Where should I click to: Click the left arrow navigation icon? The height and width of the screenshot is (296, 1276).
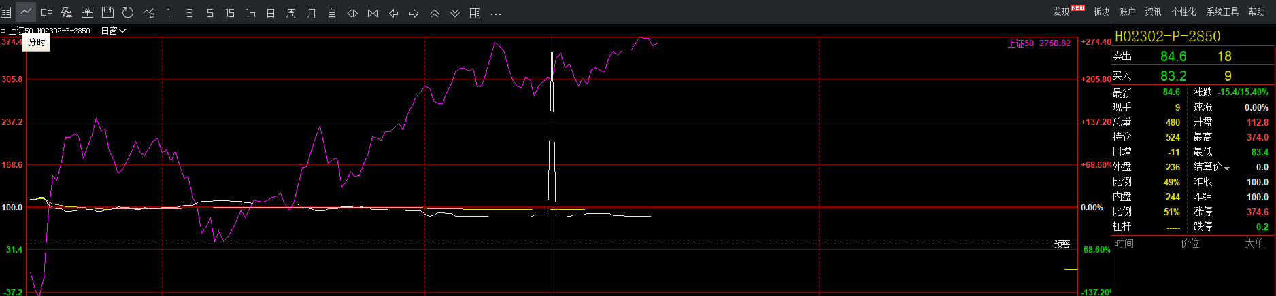[393, 12]
